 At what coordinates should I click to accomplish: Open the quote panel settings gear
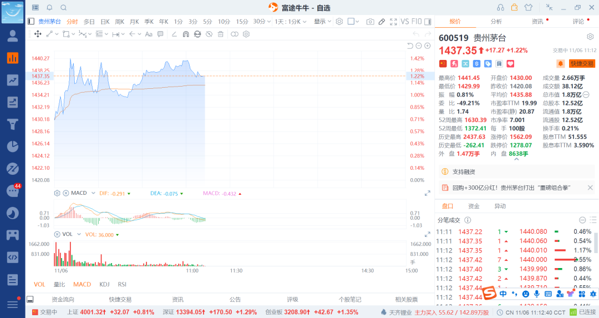pyautogui.click(x=590, y=37)
